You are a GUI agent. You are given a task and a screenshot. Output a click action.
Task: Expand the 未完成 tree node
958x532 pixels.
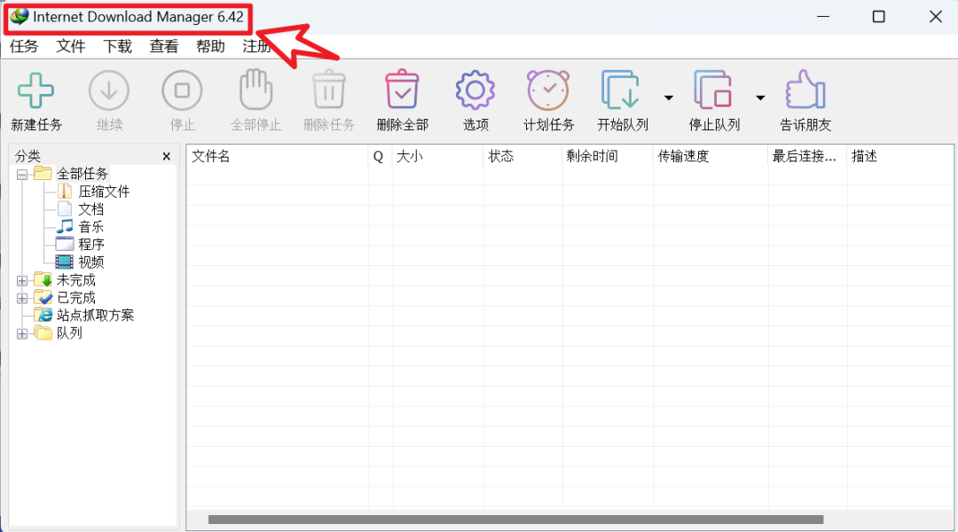(x=22, y=281)
